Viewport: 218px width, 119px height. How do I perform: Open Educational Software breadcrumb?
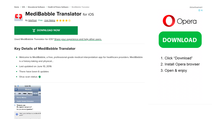36,7
